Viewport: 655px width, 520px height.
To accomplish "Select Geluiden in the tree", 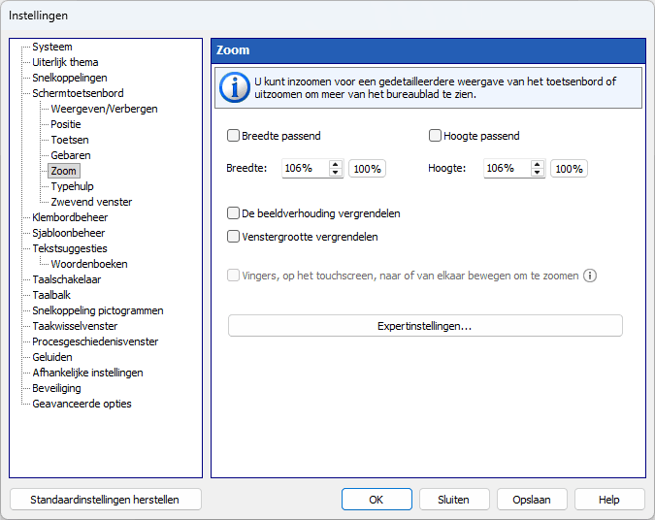I will (x=52, y=357).
